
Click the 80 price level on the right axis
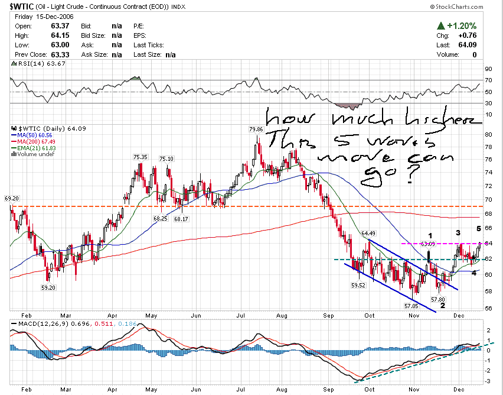pos(488,134)
